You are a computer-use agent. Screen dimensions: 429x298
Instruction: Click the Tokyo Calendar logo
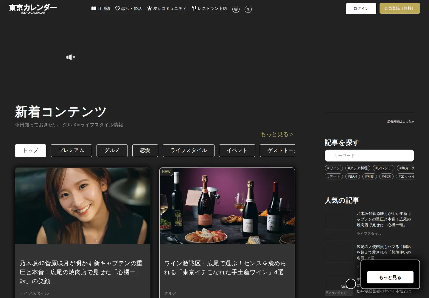click(x=33, y=9)
